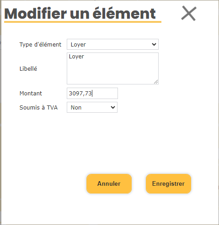
Task: Click the Soumis à TVA label
Action: click(38, 108)
